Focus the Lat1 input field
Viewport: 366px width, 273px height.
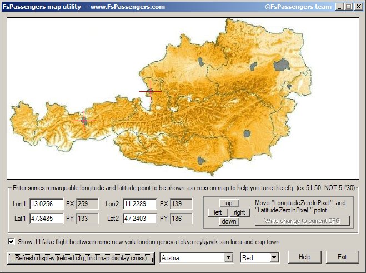46,219
